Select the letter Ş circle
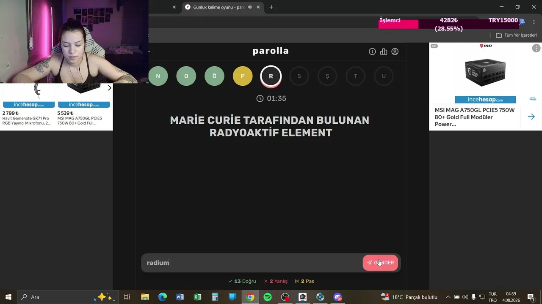542x304 pixels. pos(327,76)
